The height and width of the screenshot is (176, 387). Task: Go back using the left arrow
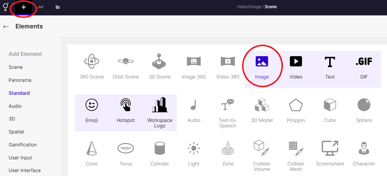click(x=6, y=27)
